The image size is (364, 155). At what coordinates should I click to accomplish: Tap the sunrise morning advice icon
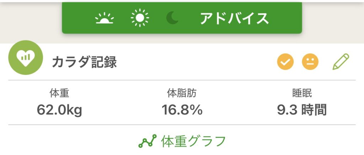104,18
